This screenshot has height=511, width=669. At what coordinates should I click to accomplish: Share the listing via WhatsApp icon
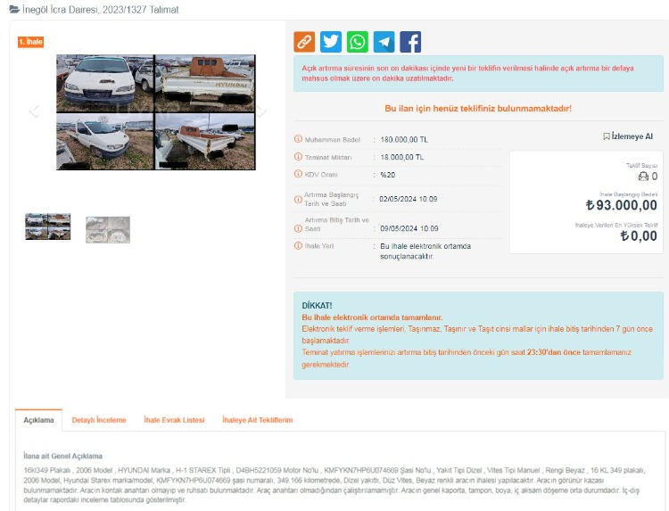[x=357, y=42]
